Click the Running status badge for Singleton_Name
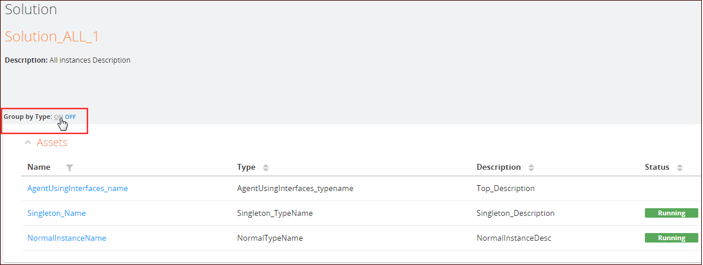 (671, 213)
